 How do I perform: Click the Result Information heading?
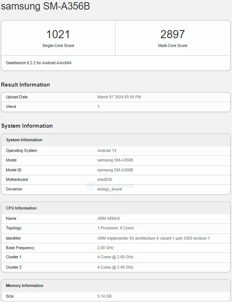25,85
